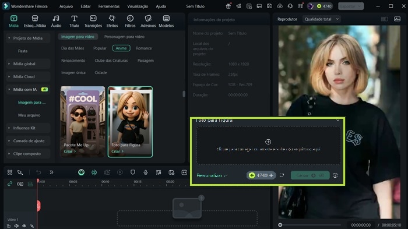Image resolution: width=408 pixels, height=229 pixels.
Task: Click the undo arrow in timeline toolbar
Action: [38, 172]
